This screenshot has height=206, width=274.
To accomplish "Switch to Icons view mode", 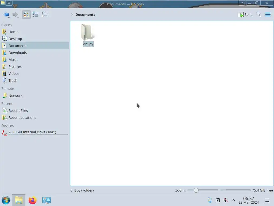I will [26, 14].
